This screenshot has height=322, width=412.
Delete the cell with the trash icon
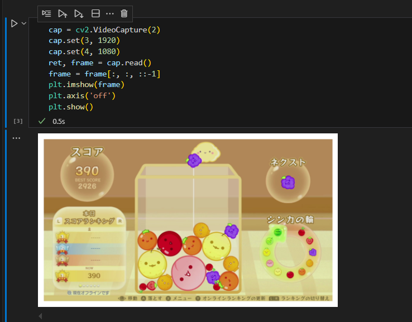(124, 13)
